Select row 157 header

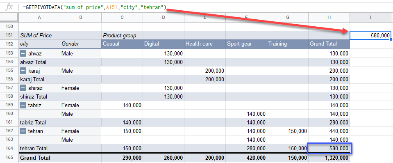tap(9, 88)
